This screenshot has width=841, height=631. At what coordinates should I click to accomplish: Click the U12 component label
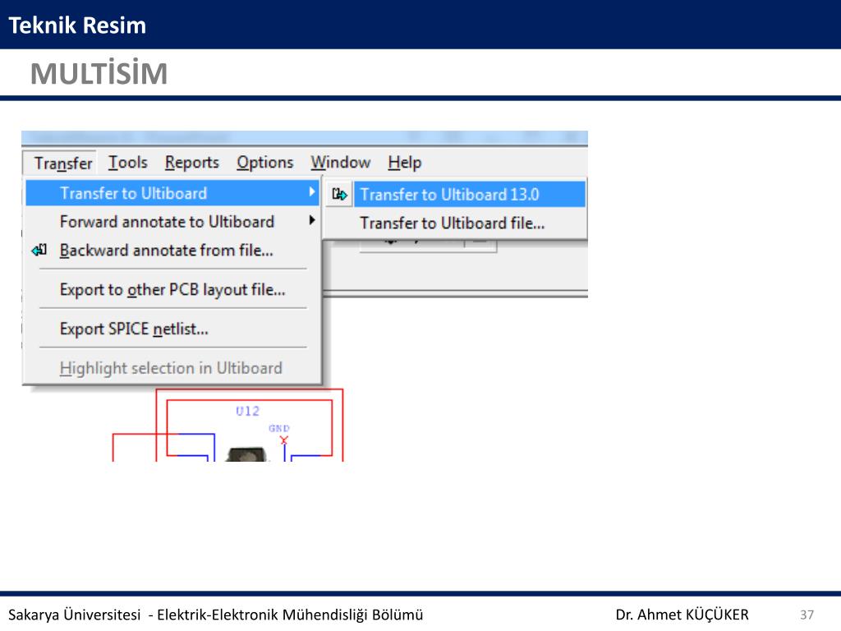click(247, 411)
